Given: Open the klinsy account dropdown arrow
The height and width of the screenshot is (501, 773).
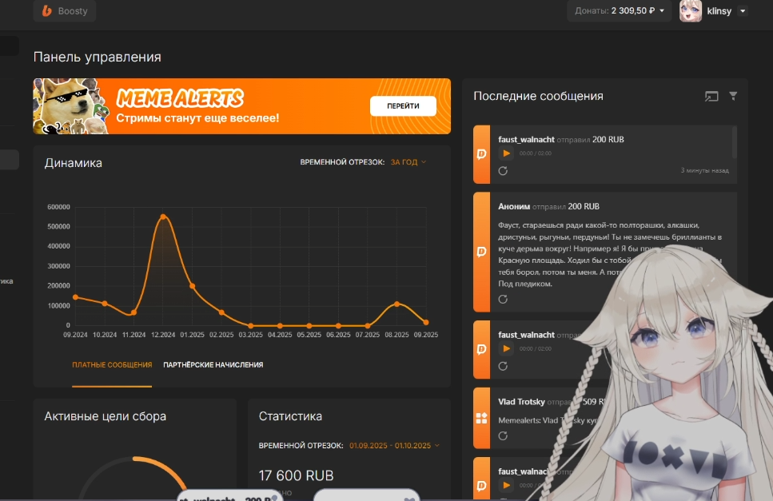Looking at the screenshot, I should [743, 11].
